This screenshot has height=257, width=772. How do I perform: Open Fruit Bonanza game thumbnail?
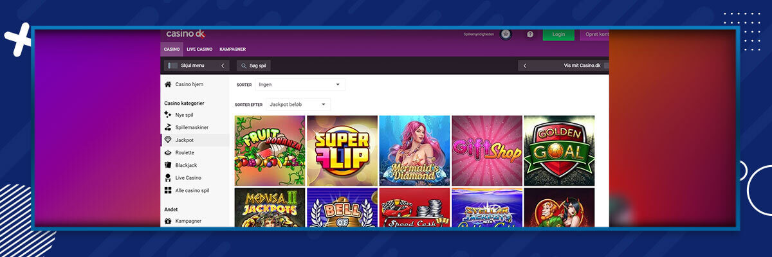pos(270,151)
